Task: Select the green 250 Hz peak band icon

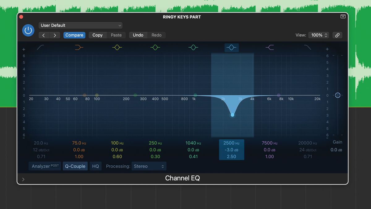Action: [x=155, y=47]
